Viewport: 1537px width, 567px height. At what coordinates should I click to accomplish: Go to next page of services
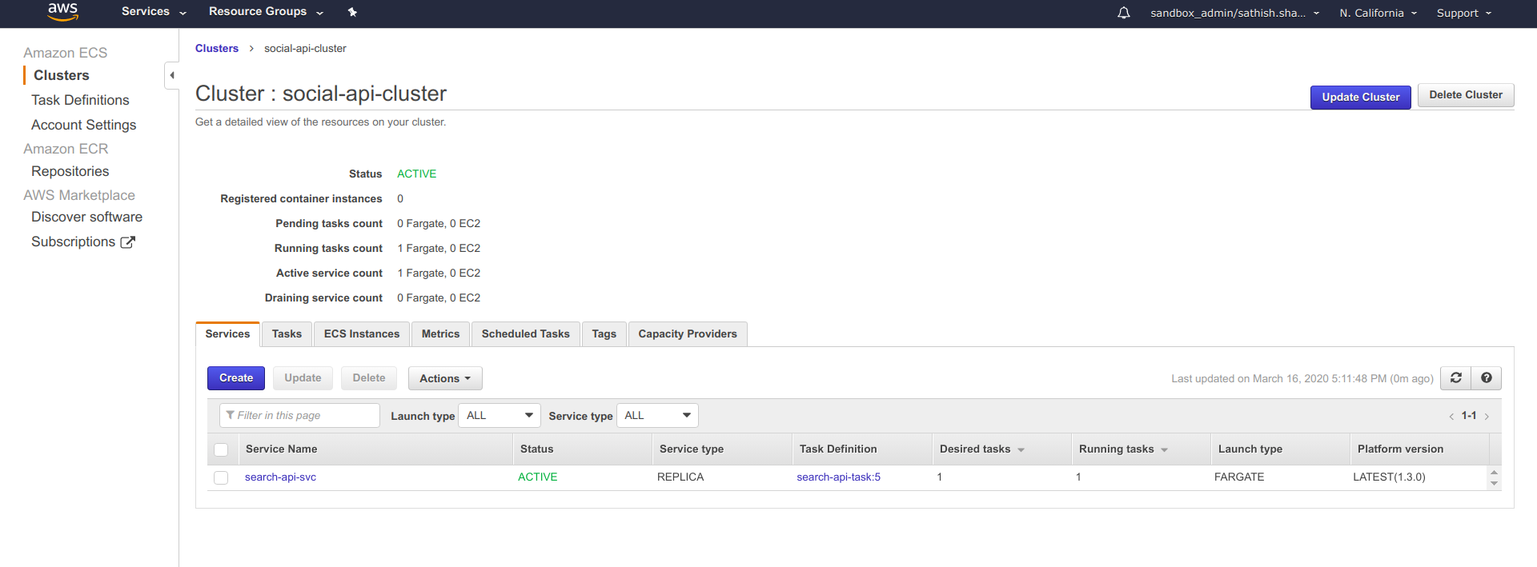(x=1487, y=417)
